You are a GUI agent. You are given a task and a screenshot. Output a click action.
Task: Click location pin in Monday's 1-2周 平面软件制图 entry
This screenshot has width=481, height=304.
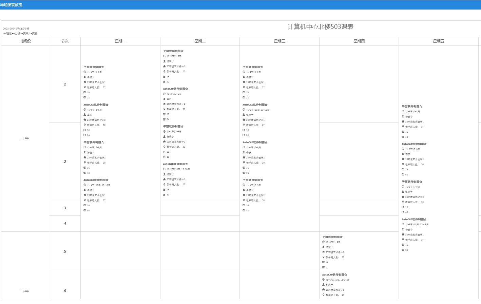click(x=85, y=87)
